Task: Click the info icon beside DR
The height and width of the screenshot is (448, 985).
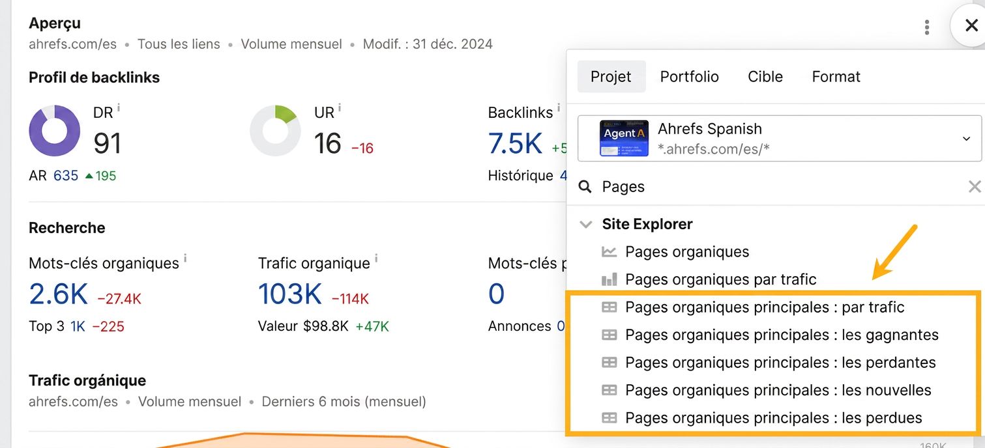Action: pyautogui.click(x=119, y=108)
